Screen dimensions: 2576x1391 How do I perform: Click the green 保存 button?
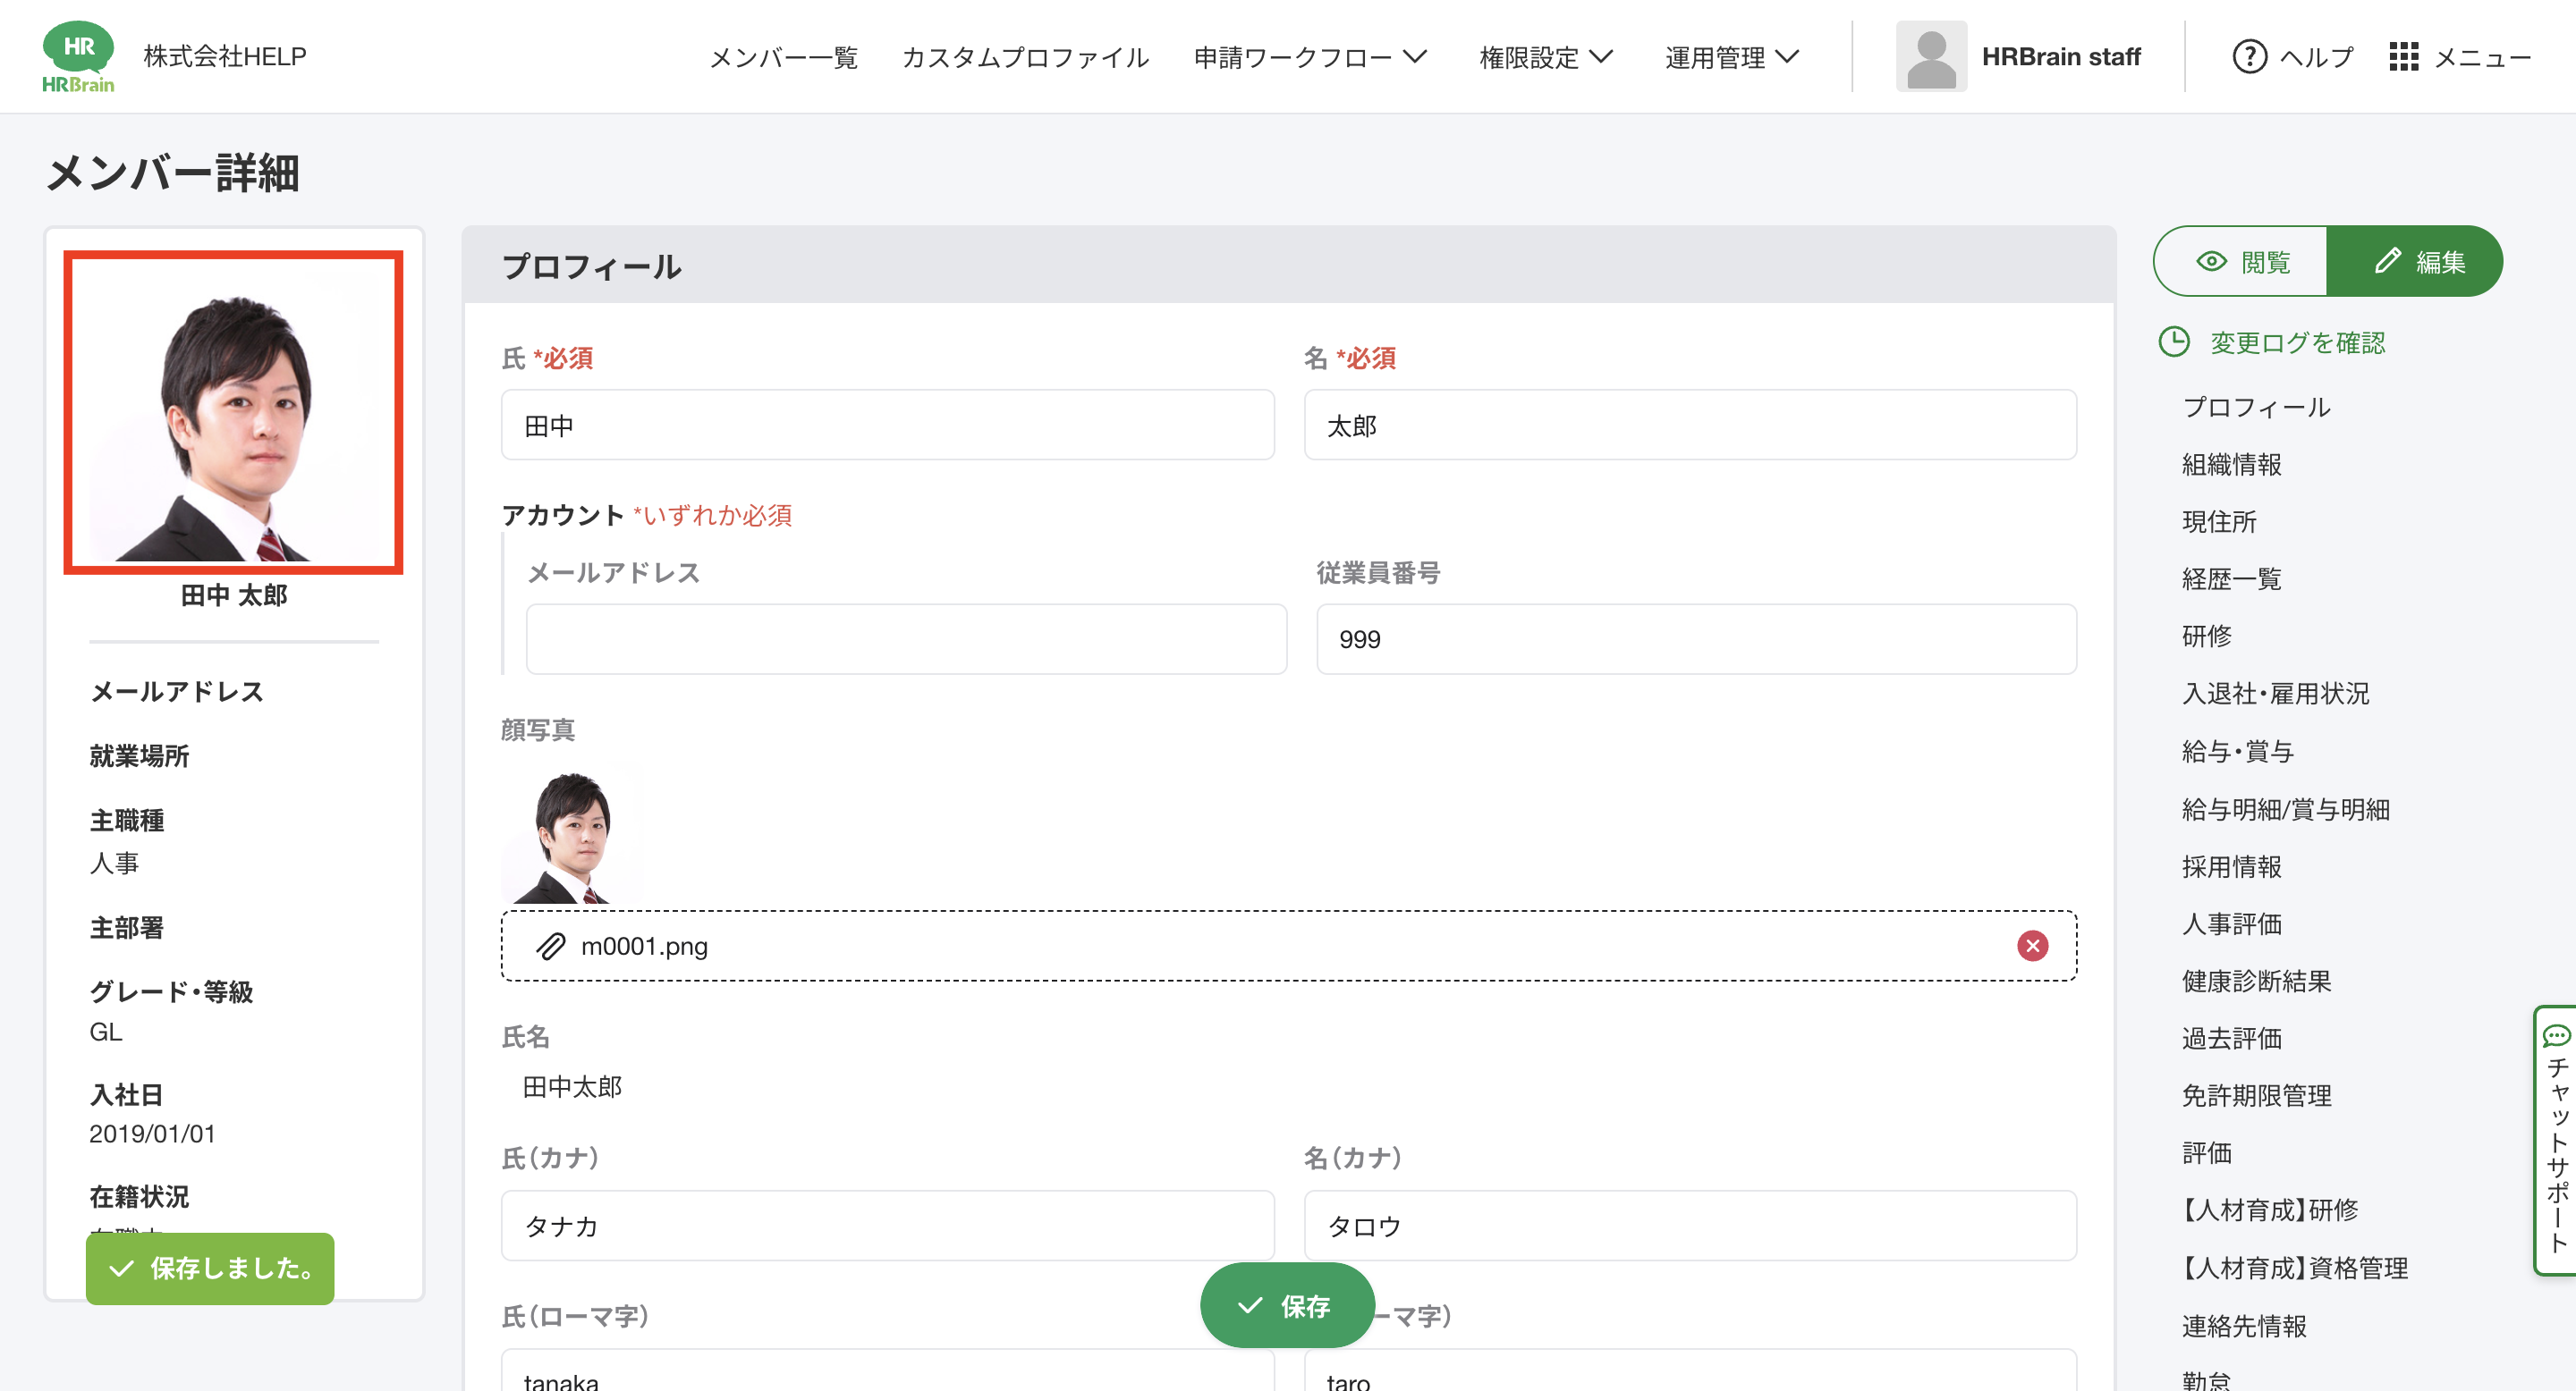coord(1287,1305)
